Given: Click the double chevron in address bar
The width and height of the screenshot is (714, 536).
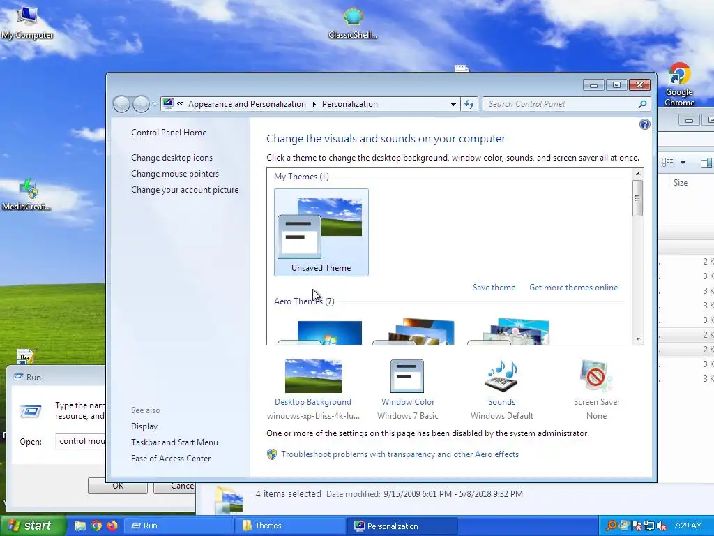Looking at the screenshot, I should click(x=180, y=103).
